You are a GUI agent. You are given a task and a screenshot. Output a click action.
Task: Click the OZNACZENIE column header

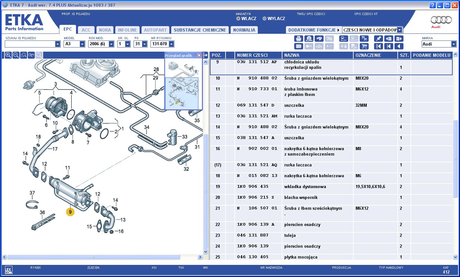pos(375,55)
